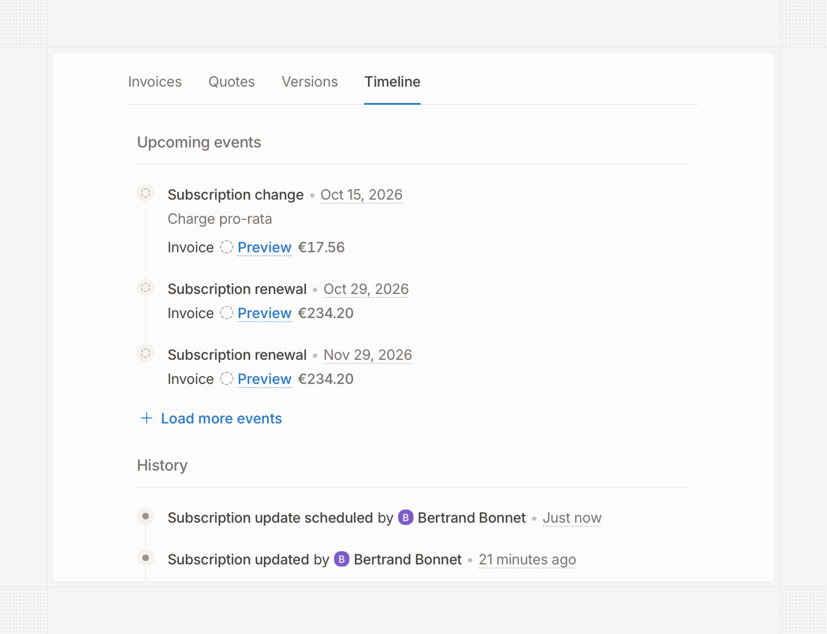Screen dimensions: 827x634
Task: Click draft status icon for Nov 29 invoice
Action: tap(227, 379)
